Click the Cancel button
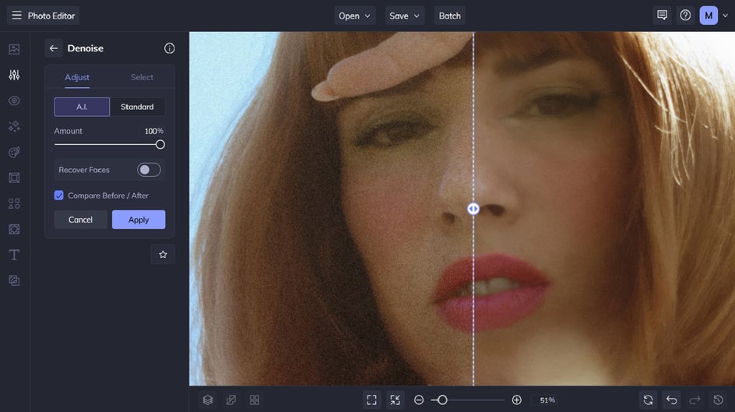Screen dimensions: 735x412 pos(81,220)
